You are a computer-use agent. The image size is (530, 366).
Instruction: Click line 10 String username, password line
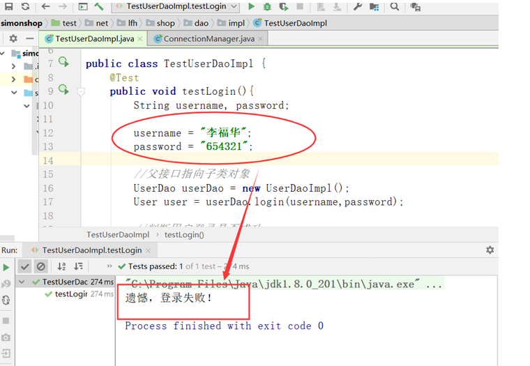pyautogui.click(x=211, y=105)
